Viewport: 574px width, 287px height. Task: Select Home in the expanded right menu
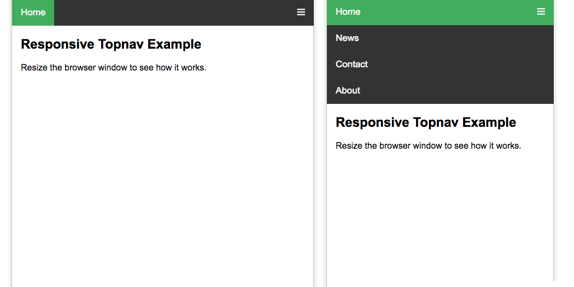(348, 11)
